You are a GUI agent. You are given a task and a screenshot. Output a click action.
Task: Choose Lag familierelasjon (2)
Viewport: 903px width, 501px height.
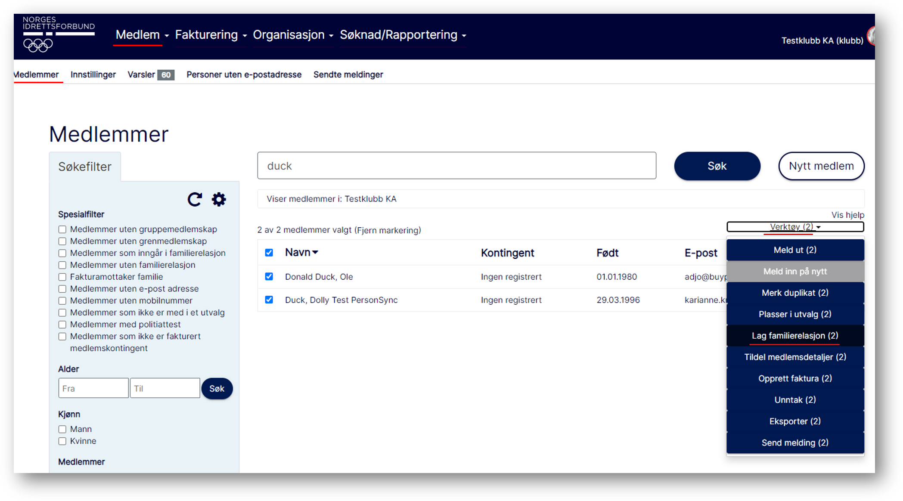(x=795, y=336)
